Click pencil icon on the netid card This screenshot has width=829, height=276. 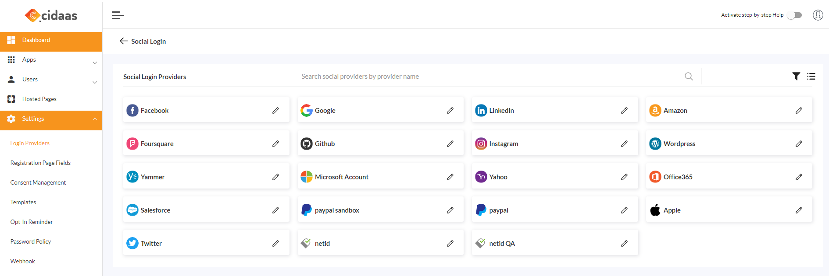click(450, 243)
